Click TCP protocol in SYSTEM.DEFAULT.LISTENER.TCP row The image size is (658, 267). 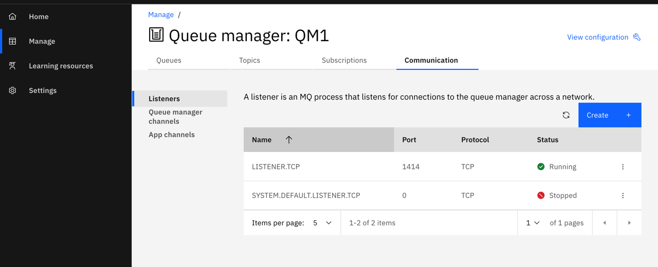point(468,196)
